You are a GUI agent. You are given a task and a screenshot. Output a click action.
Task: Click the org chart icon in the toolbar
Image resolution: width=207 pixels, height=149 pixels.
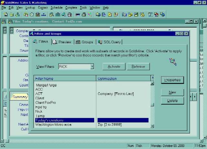click(44, 15)
